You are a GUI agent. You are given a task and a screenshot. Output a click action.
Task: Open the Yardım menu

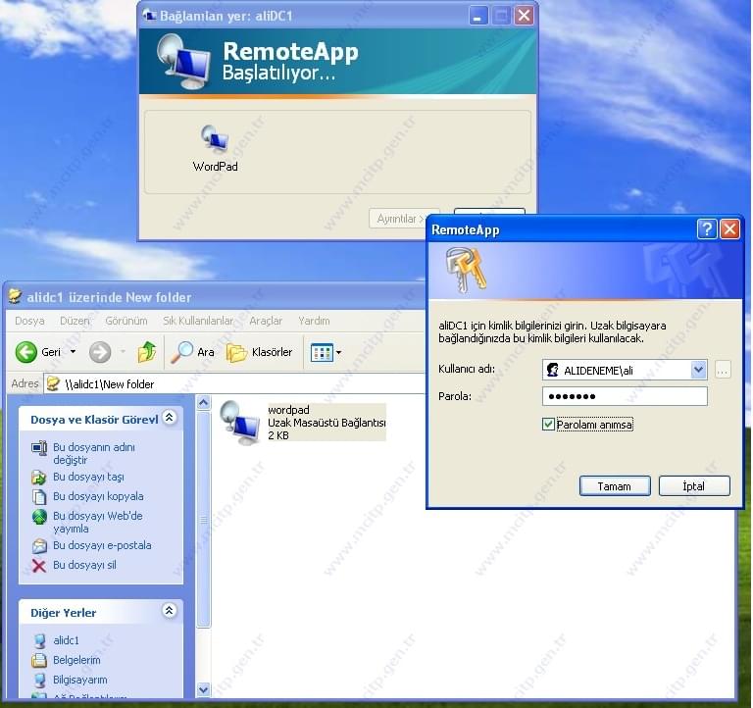pos(314,321)
